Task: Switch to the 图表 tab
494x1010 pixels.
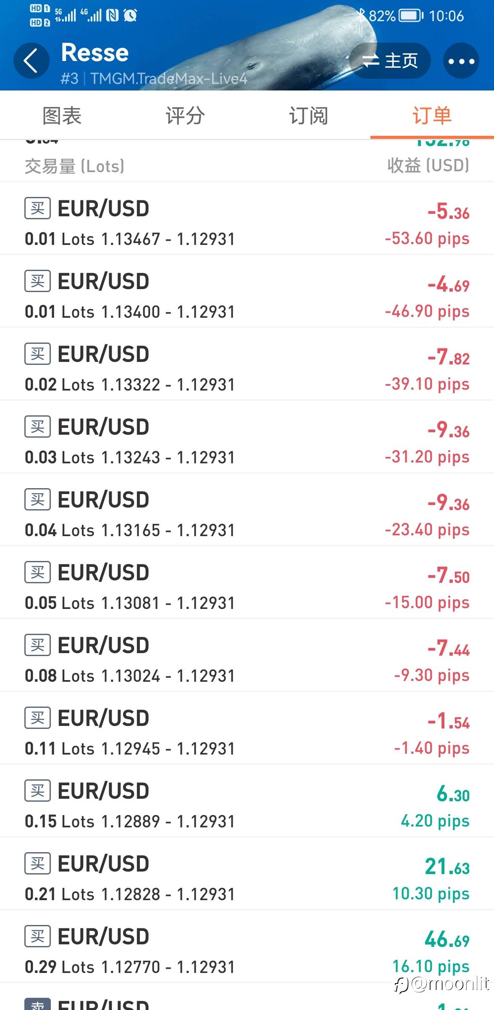Action: [62, 116]
